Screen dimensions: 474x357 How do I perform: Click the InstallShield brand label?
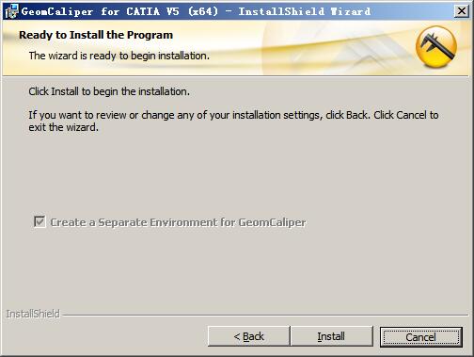click(x=33, y=314)
